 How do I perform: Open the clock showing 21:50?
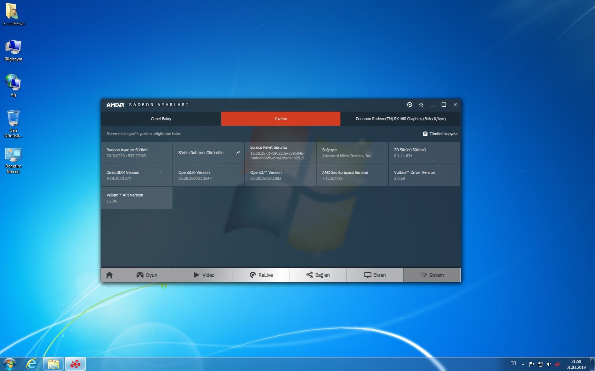[x=576, y=364]
